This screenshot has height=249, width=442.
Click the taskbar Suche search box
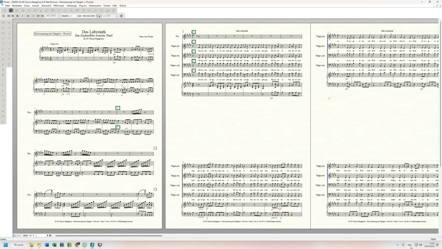(19, 245)
